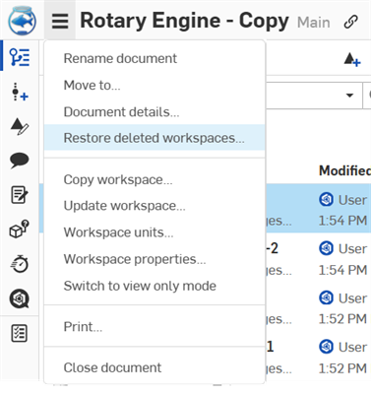
Task: Click the create version plus icon
Action: (x=352, y=60)
